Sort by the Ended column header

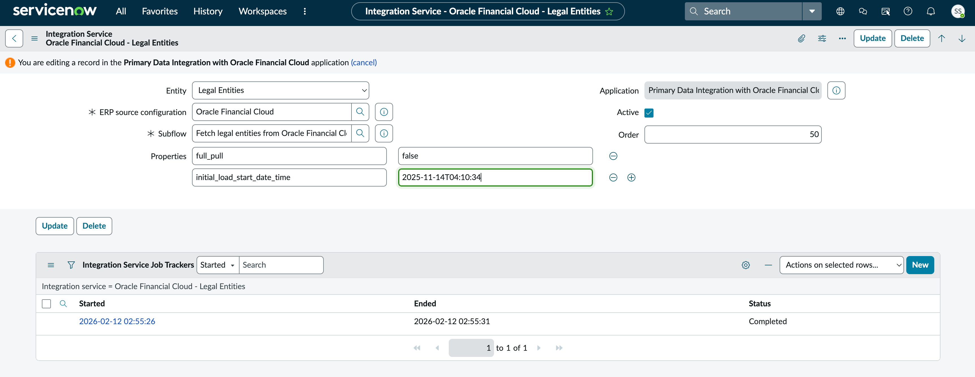(425, 304)
